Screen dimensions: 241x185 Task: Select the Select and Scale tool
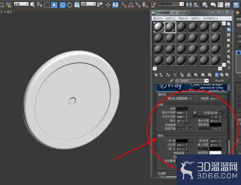click(x=77, y=5)
